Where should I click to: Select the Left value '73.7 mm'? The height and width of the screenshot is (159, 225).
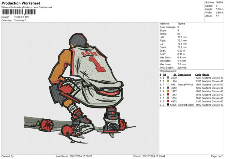pos(182,37)
